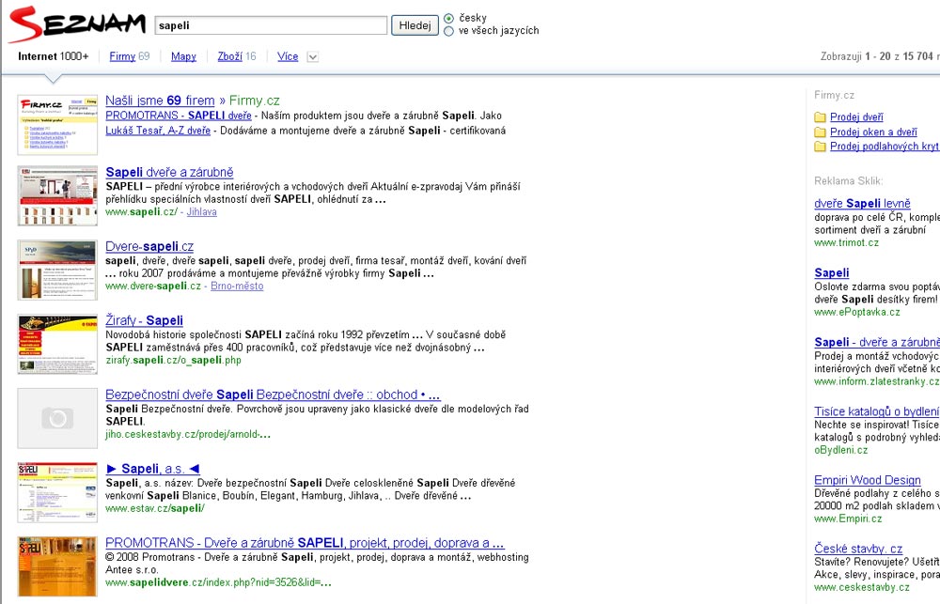The width and height of the screenshot is (940, 604).
Task: Open PROMOTRANS - Dveře a zárubně SAPELI result
Action: pos(305,543)
